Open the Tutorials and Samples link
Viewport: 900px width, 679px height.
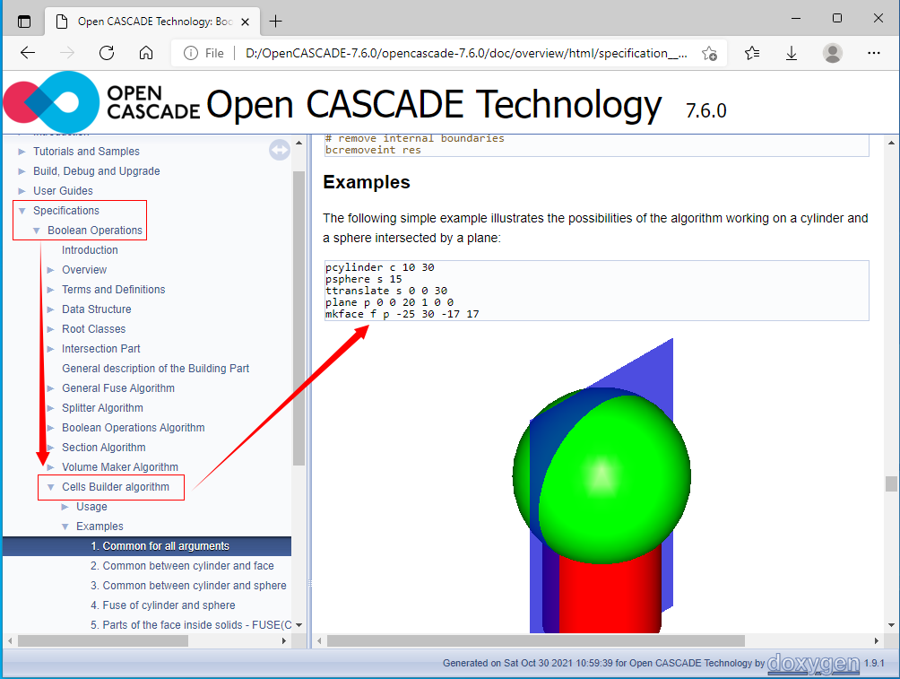click(86, 152)
